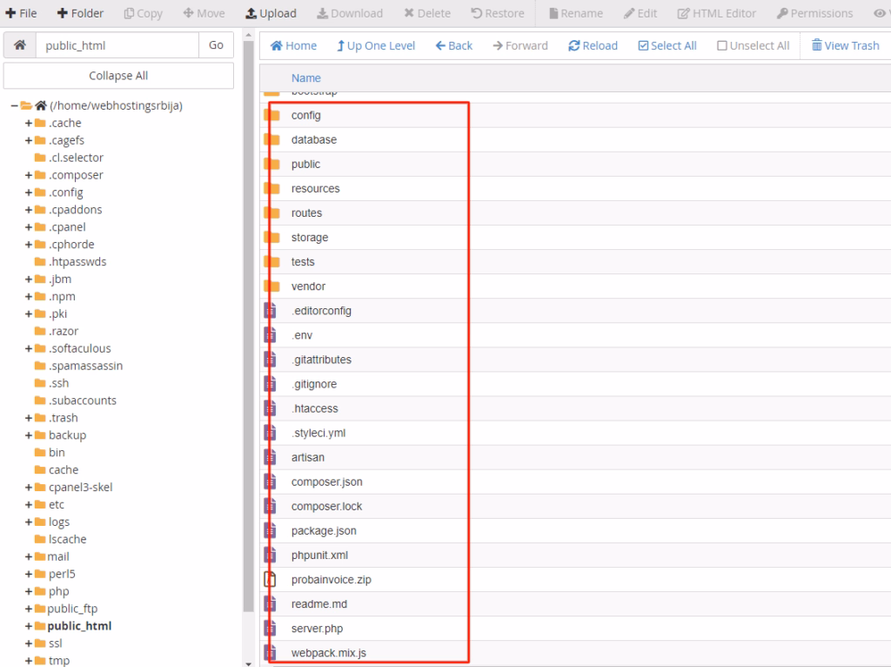Select the routes folder row
891x667 pixels.
tap(575, 213)
